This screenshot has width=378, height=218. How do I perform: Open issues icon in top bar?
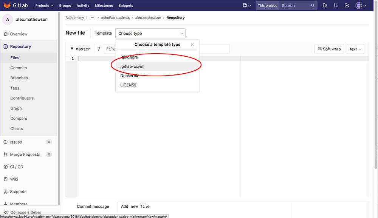[324, 5]
